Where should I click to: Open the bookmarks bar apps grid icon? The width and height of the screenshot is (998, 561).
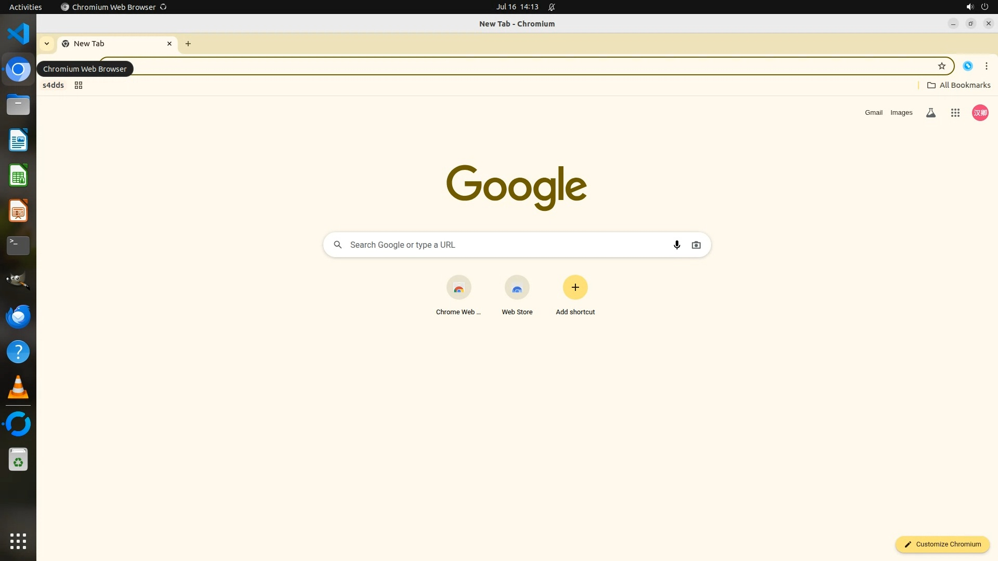pos(78,85)
